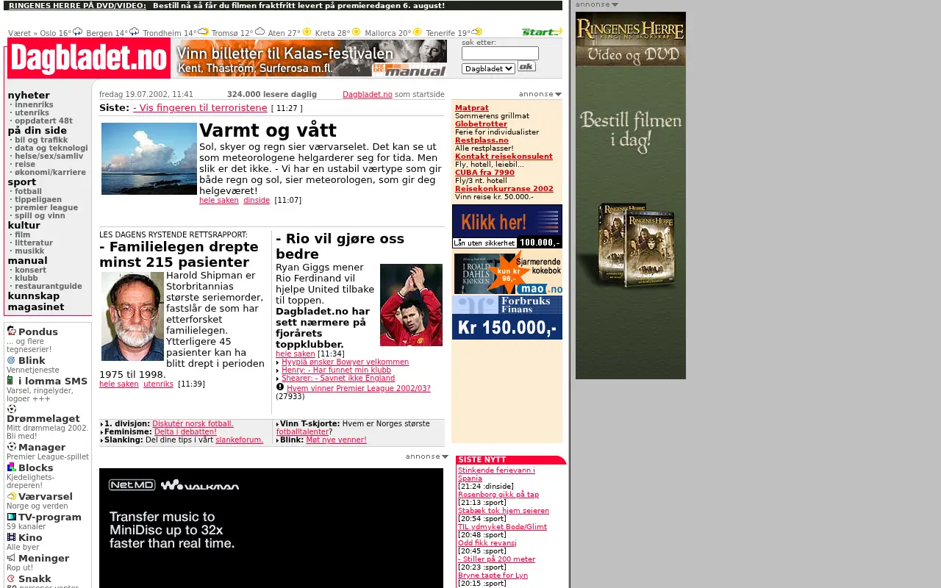Open 'hele saken' link under weather article
The height and width of the screenshot is (588, 941).
click(x=219, y=200)
